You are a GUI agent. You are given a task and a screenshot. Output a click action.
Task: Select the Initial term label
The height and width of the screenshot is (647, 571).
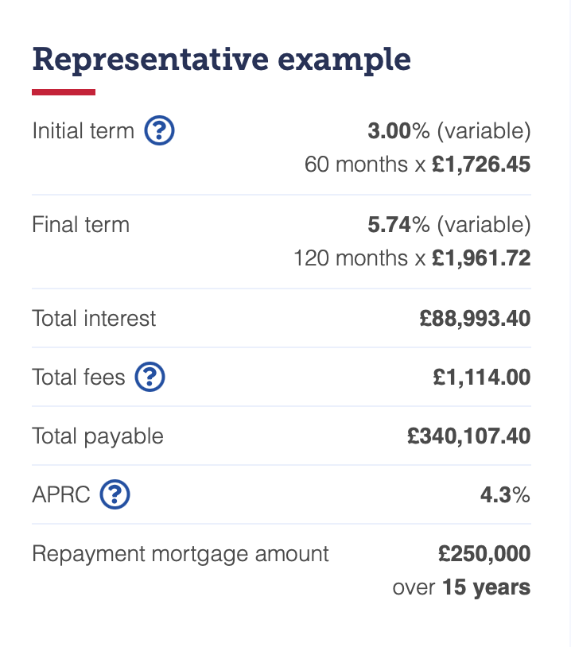84,131
